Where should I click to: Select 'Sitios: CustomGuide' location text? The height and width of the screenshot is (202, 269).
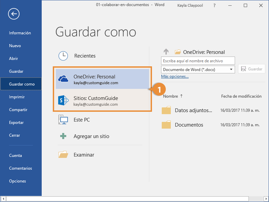pos(96,98)
